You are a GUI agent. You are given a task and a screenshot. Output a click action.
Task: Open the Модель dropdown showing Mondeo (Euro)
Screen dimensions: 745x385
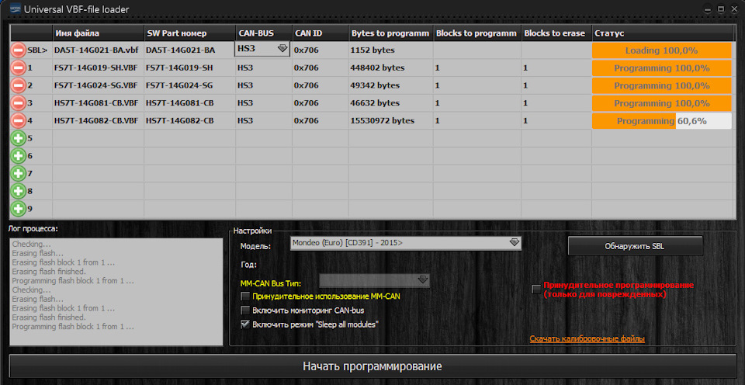coord(406,243)
